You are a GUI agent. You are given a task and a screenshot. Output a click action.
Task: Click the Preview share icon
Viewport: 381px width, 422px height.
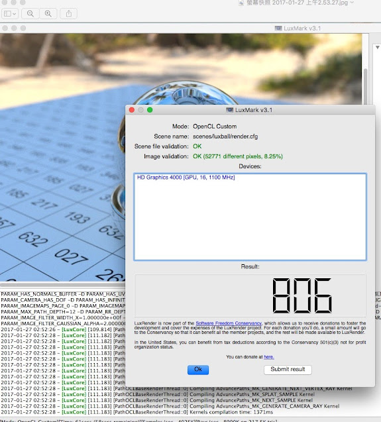click(69, 14)
